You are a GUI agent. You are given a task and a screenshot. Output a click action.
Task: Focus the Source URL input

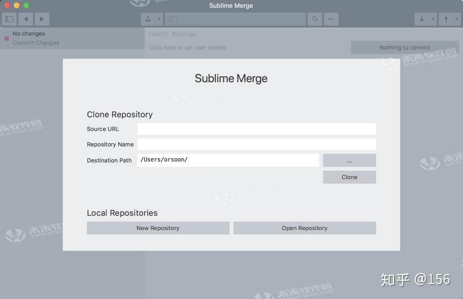pyautogui.click(x=257, y=129)
